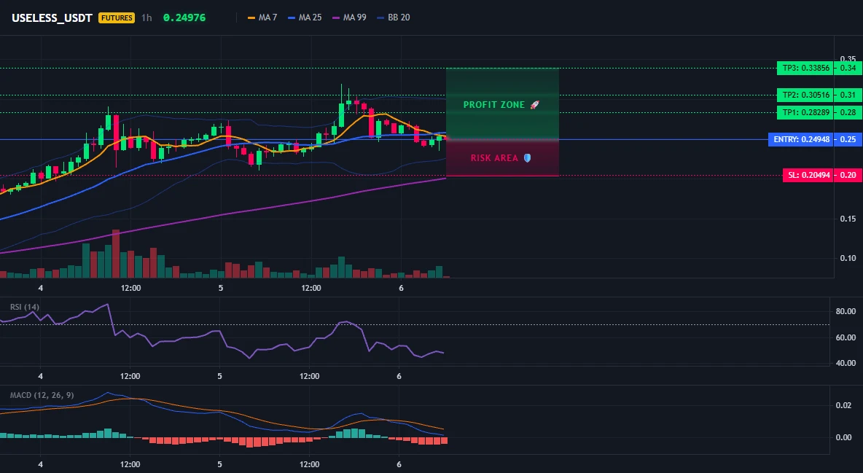Screen dimensions: 863x473
Task: Click the 0.34 price tag beside TP3
Action: 848,69
